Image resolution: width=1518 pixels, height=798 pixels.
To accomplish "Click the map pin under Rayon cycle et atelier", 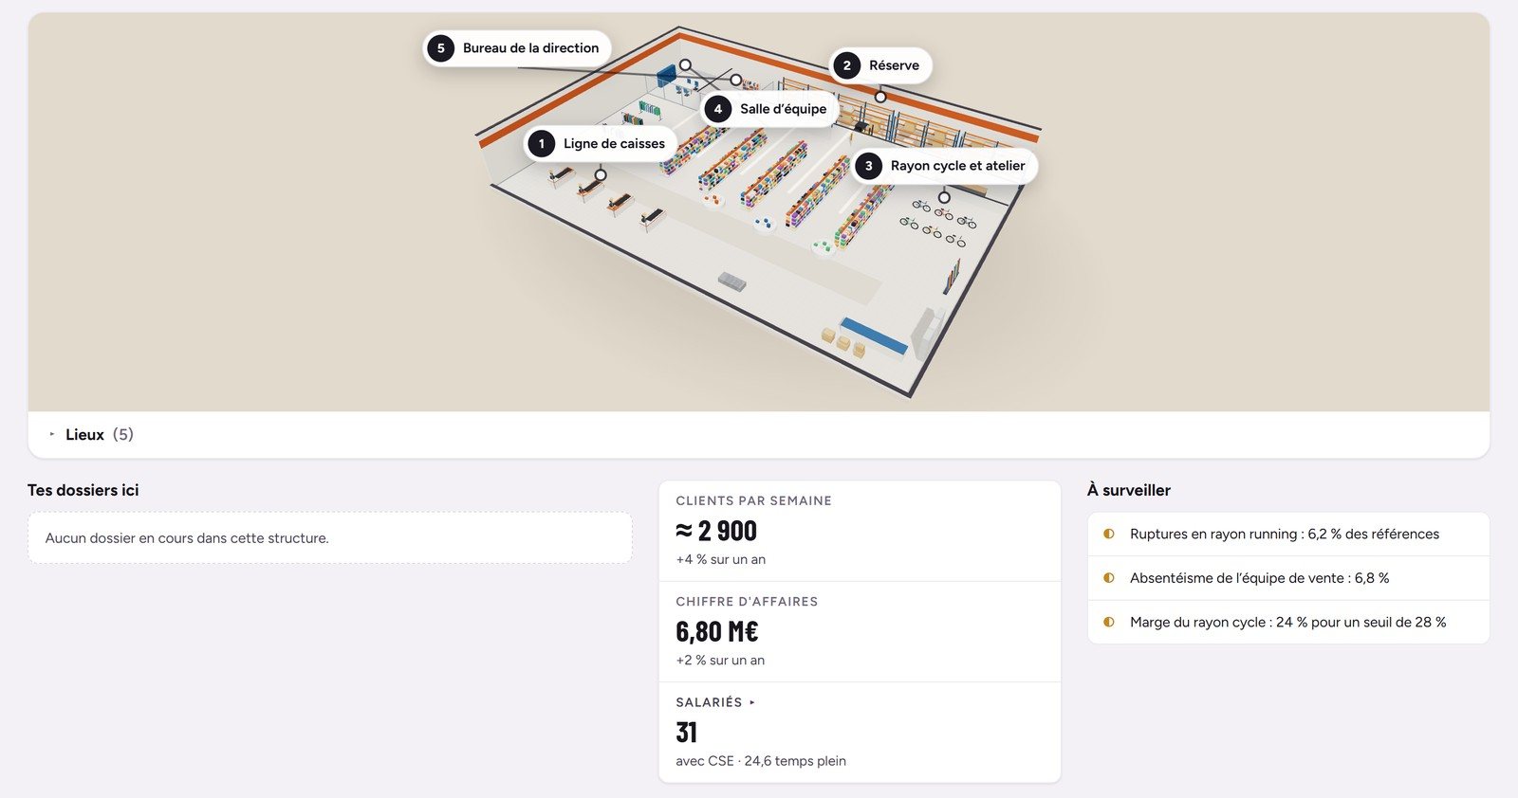I will pos(944,197).
